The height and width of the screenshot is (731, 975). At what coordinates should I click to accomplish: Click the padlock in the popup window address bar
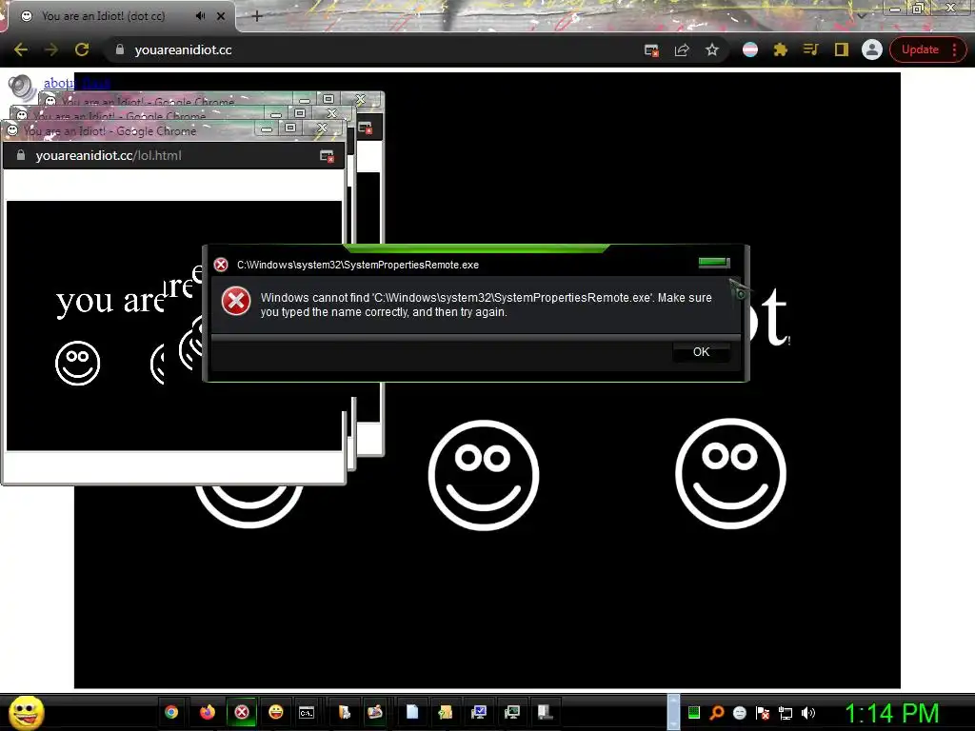[21, 155]
